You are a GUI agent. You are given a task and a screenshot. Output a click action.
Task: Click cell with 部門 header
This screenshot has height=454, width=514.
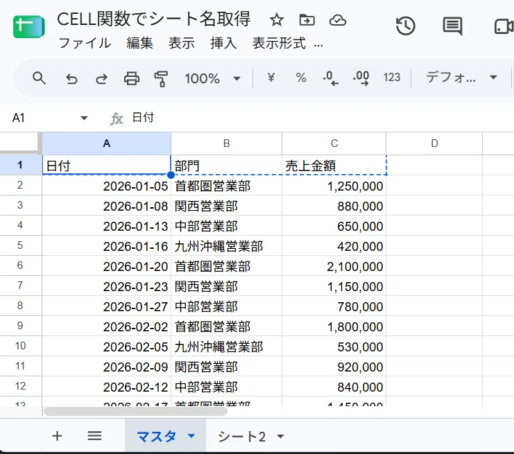227,165
